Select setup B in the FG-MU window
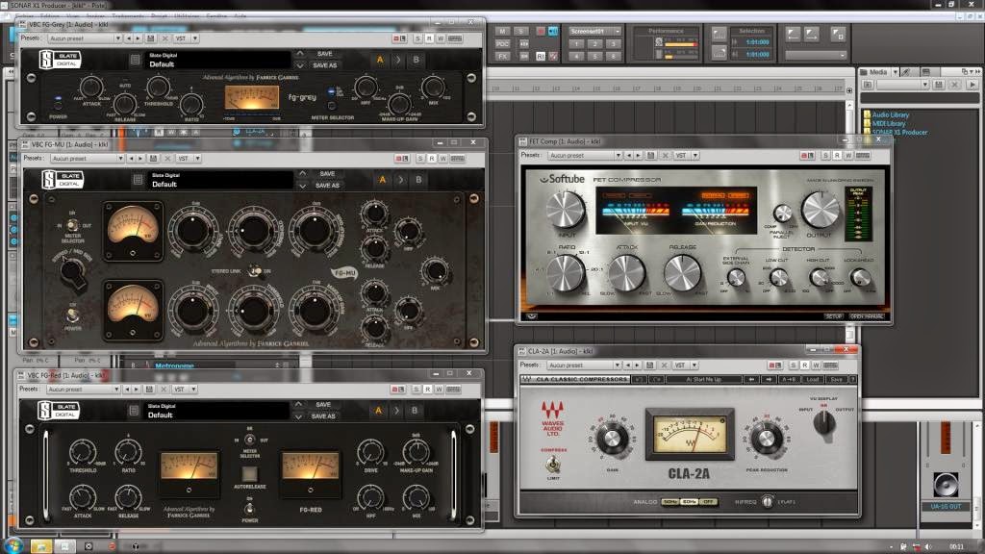This screenshot has width=985, height=554. tap(419, 180)
